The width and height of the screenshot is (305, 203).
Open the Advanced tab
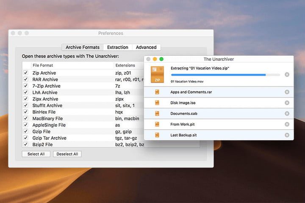click(146, 47)
